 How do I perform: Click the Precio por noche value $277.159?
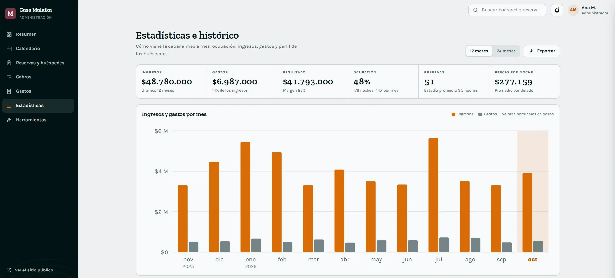point(513,82)
